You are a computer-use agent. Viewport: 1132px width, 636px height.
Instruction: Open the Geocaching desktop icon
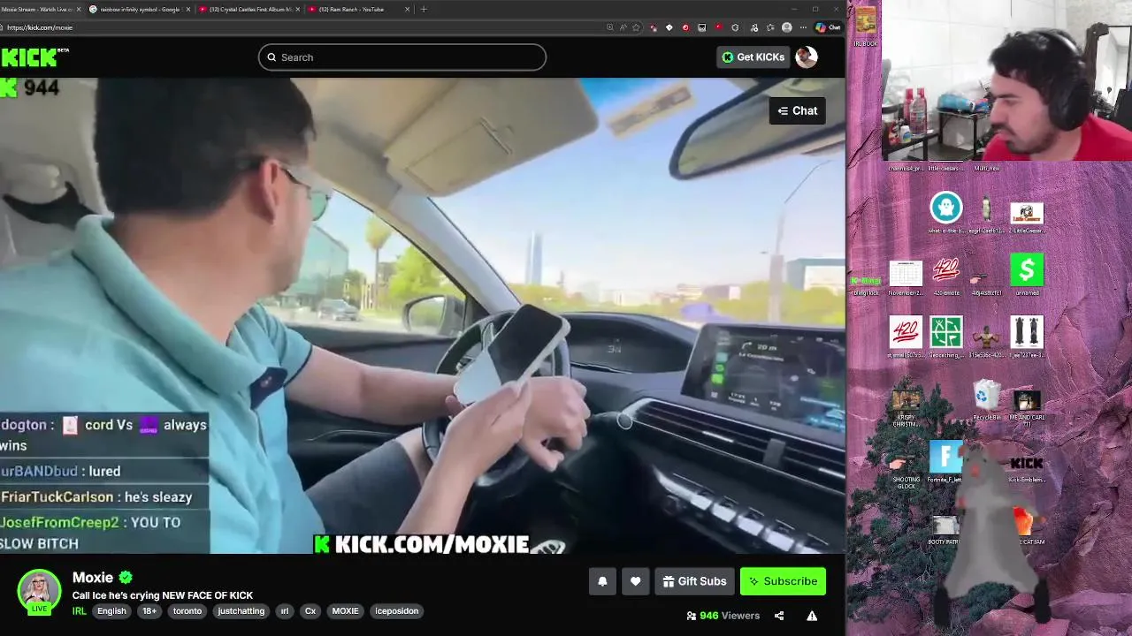click(x=945, y=337)
